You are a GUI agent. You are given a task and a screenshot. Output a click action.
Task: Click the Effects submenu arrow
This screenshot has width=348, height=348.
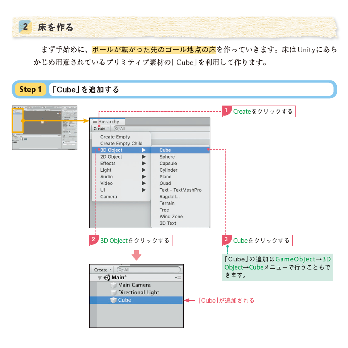pyautogui.click(x=144, y=163)
